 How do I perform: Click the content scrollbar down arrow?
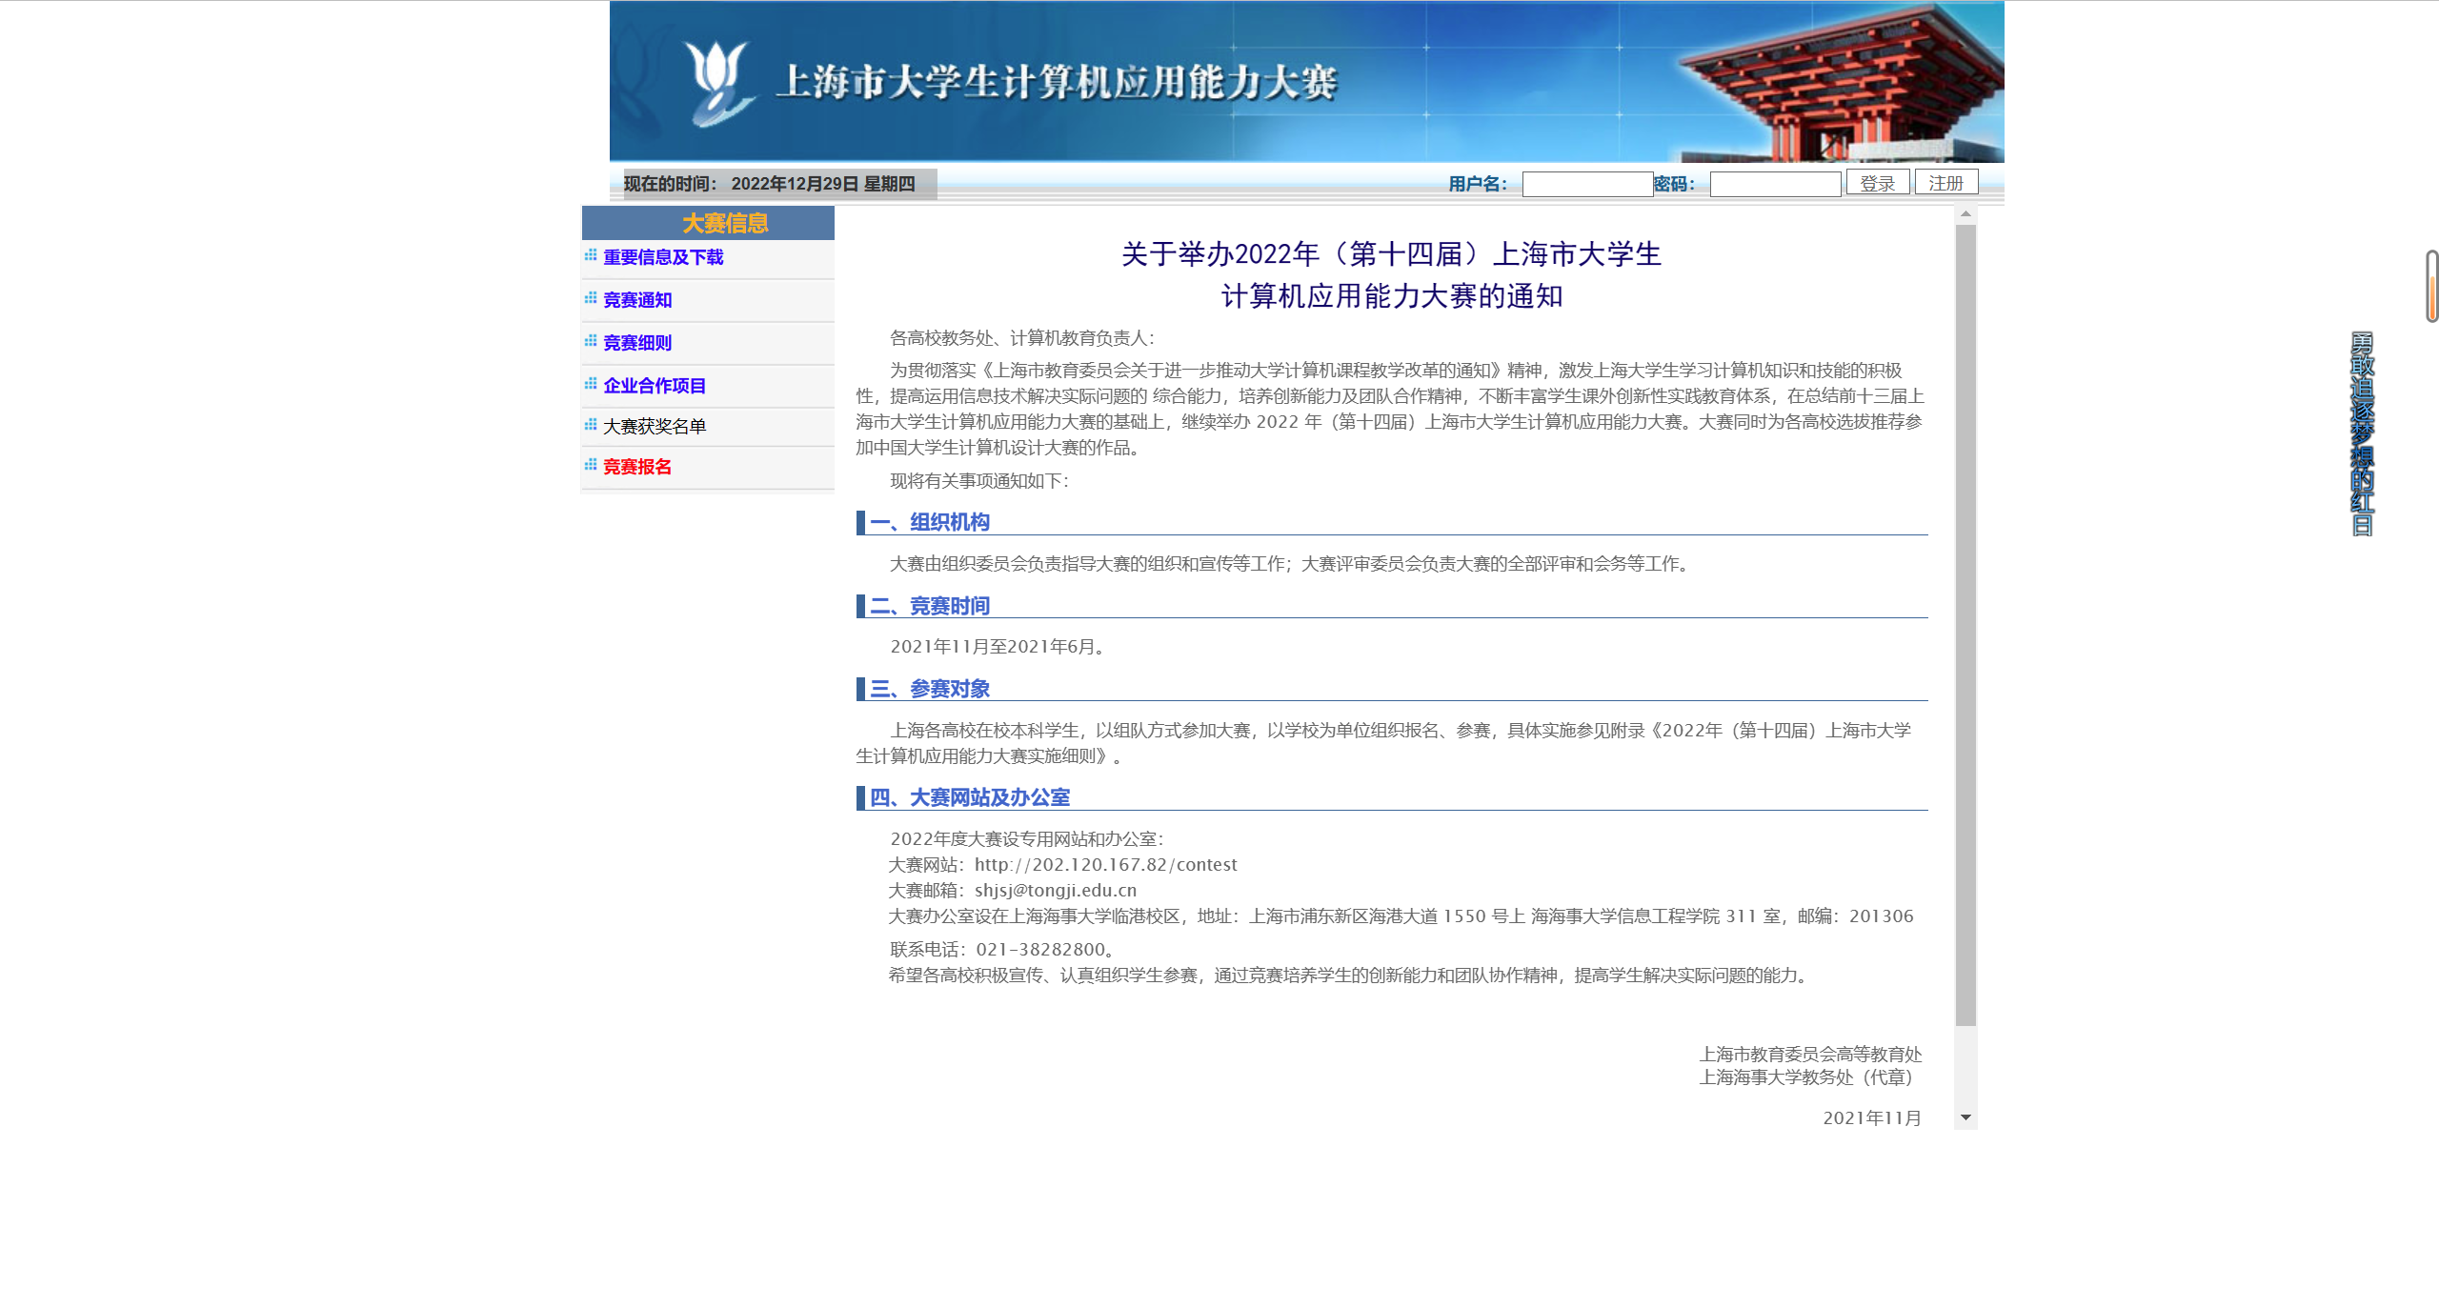pos(1965,1117)
